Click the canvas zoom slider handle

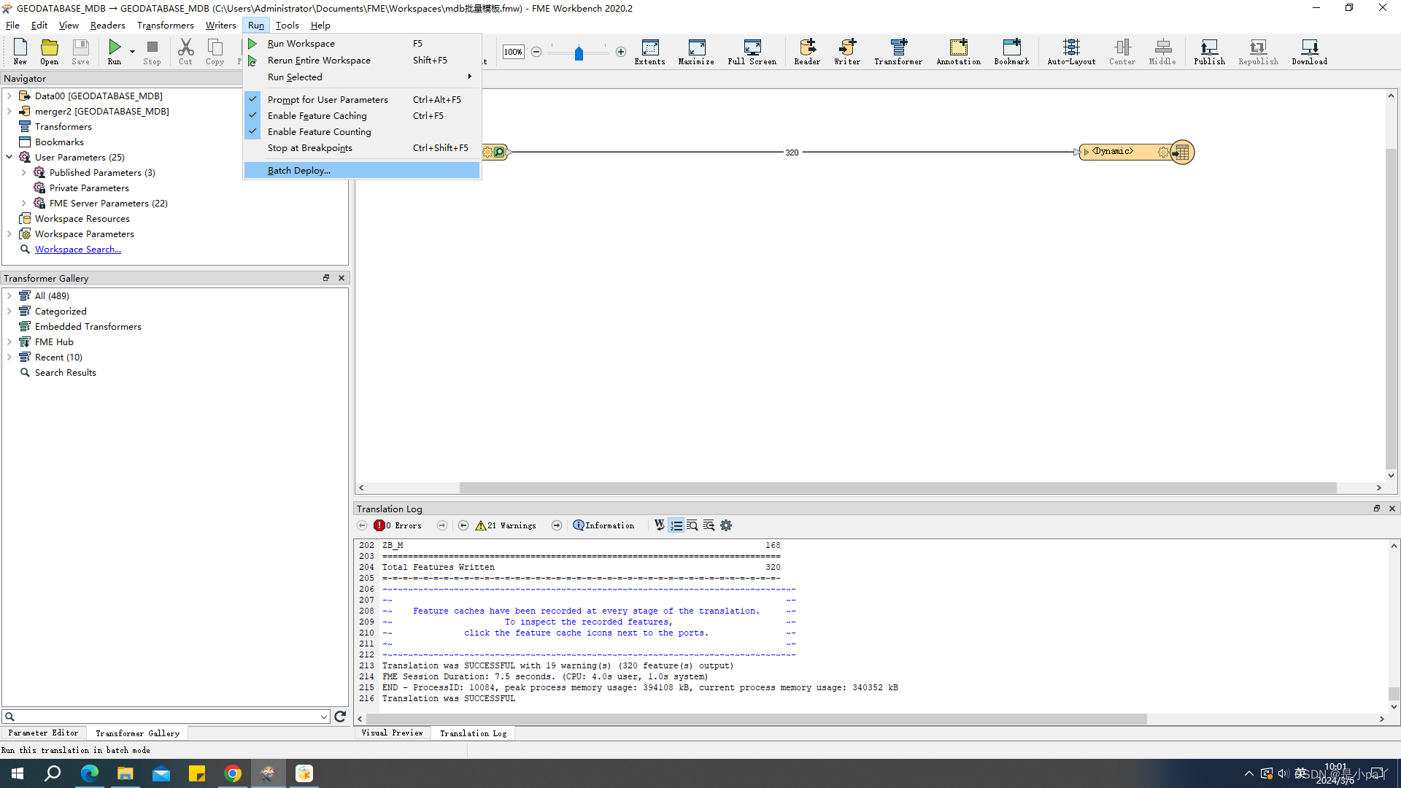point(579,53)
